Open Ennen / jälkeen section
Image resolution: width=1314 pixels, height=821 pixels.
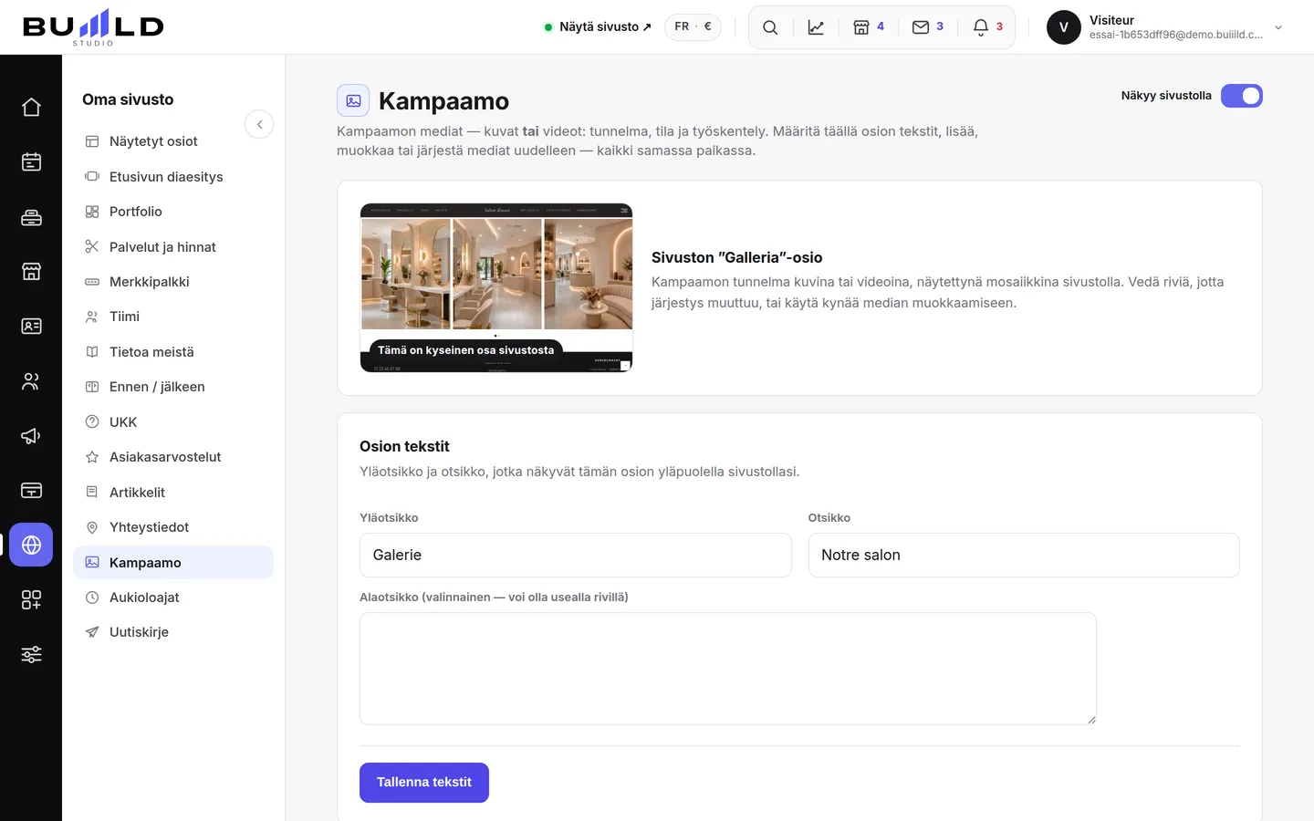click(x=173, y=387)
